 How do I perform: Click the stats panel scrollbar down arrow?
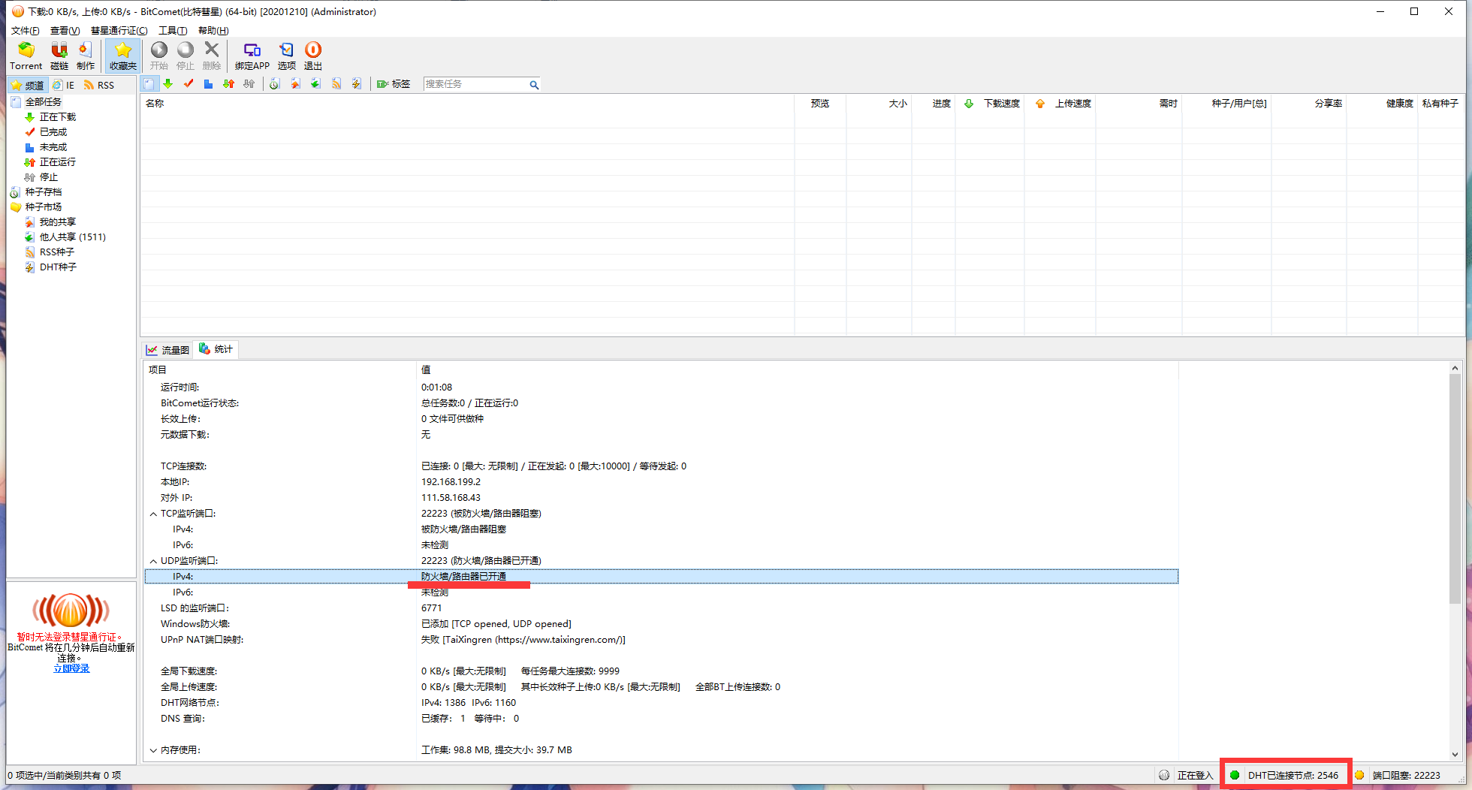point(1455,754)
